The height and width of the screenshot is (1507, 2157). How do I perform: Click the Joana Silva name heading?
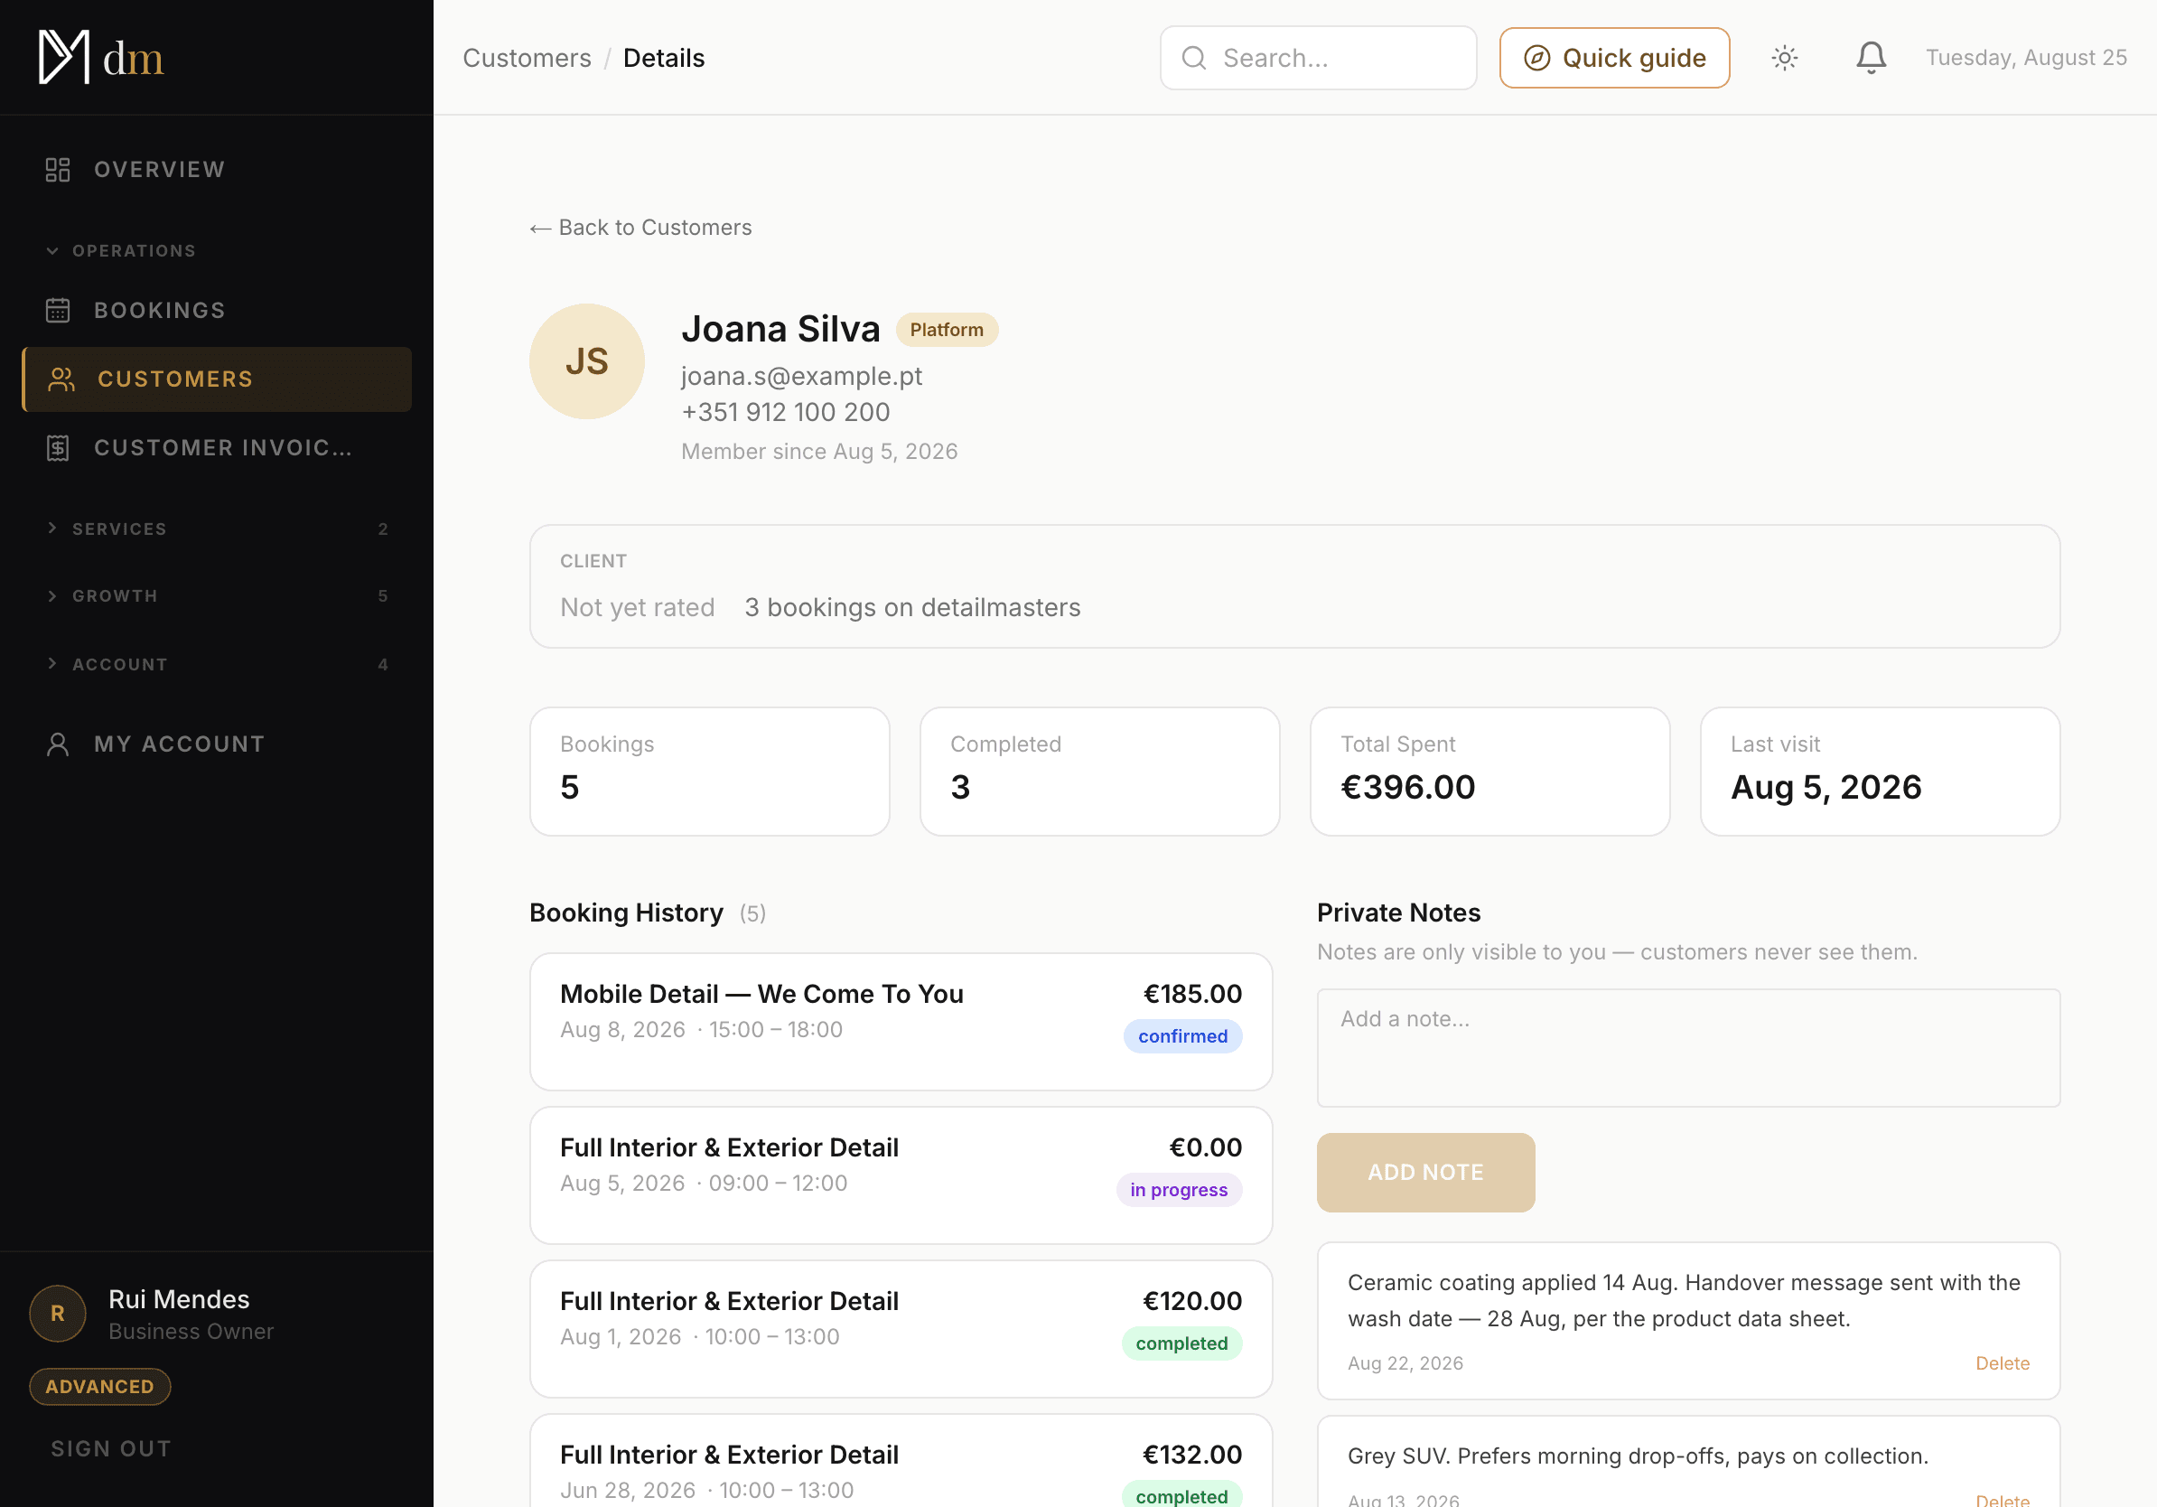click(780, 329)
